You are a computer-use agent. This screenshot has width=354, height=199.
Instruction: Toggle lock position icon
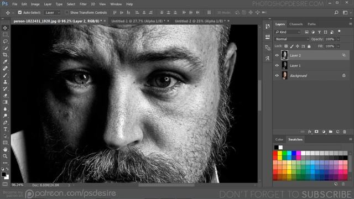tap(298, 46)
